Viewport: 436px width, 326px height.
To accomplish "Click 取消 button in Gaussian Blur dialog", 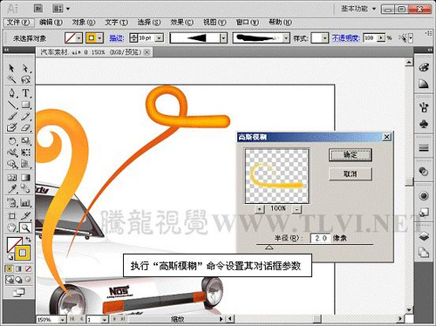I will pos(351,173).
